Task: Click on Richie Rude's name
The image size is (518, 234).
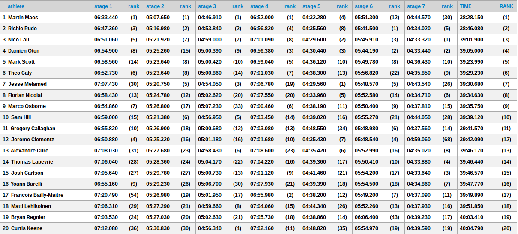Action: 22,29
